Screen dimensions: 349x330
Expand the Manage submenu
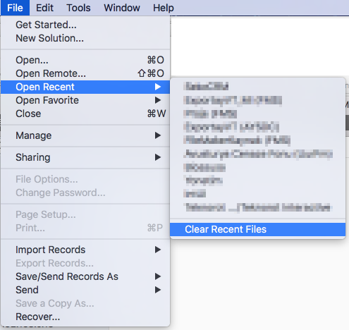coord(85,135)
